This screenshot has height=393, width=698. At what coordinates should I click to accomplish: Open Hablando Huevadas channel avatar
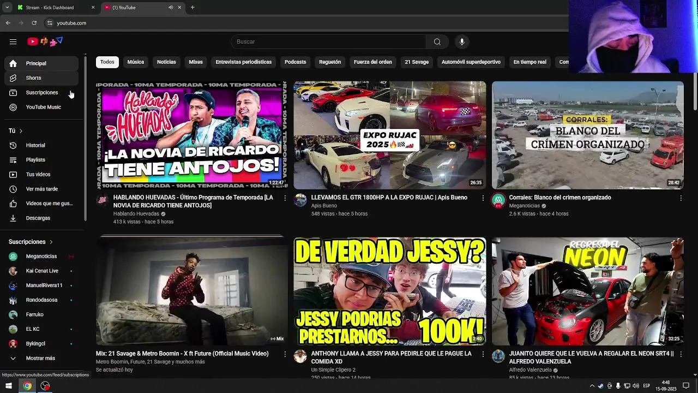103,200
